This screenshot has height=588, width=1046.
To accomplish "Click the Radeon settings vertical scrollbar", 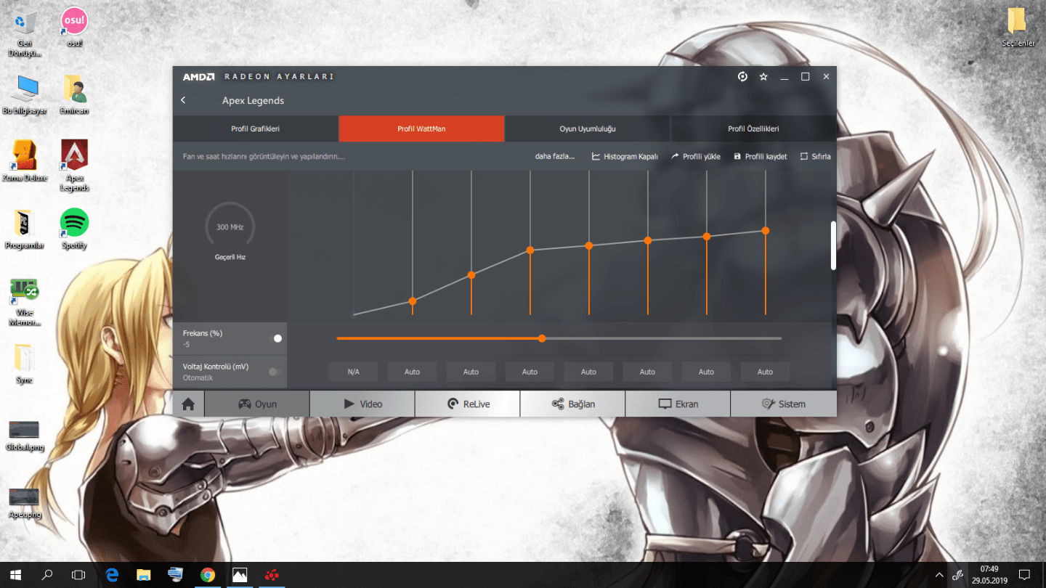I will (x=833, y=246).
